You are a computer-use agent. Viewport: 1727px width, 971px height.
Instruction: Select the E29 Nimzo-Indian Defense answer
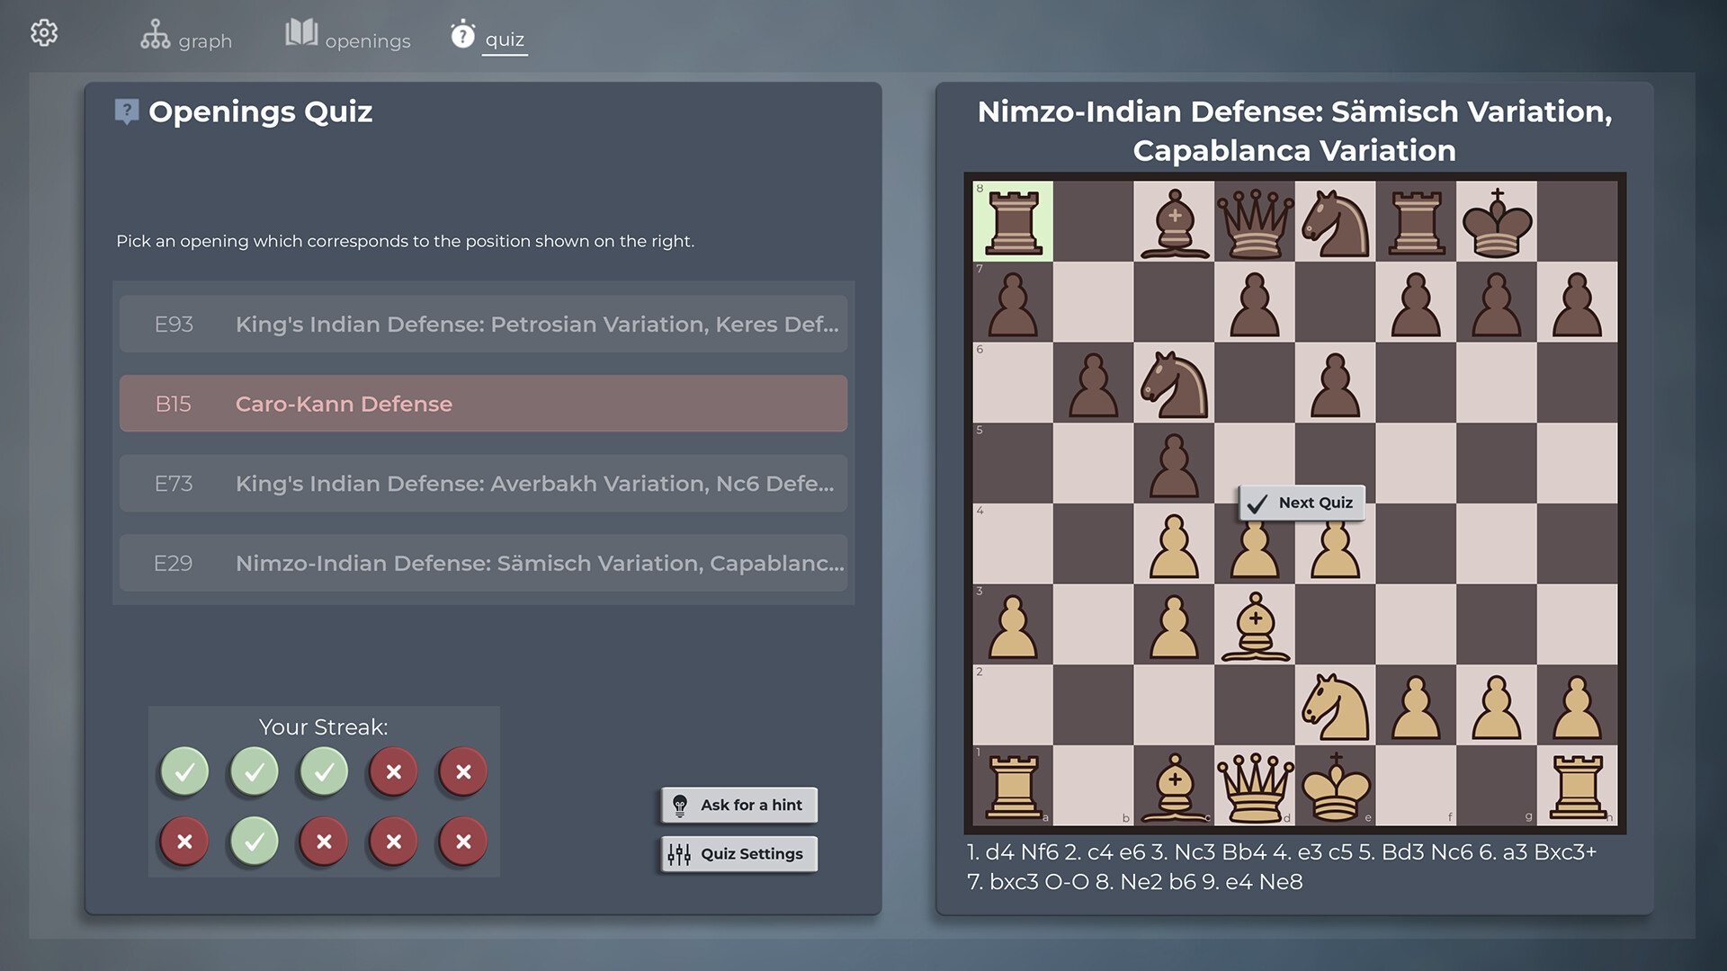tap(482, 563)
